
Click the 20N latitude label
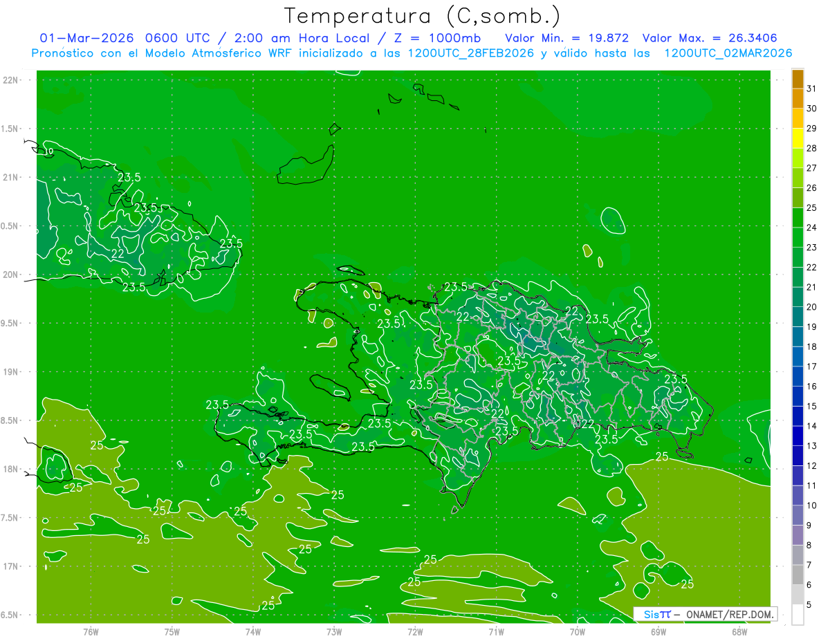pyautogui.click(x=10, y=275)
